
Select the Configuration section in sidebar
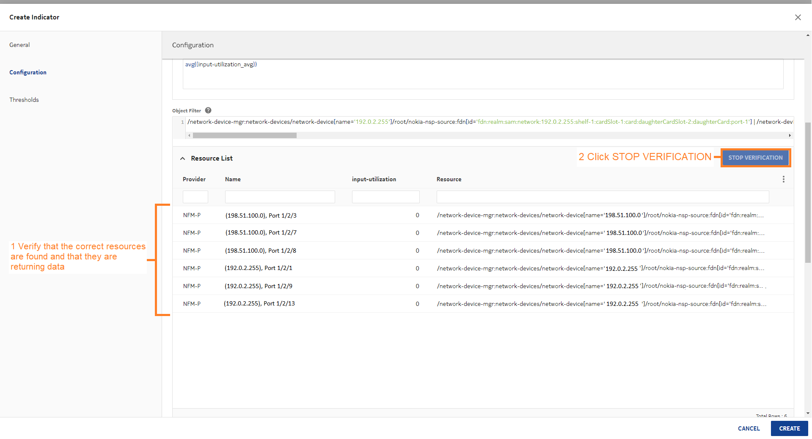pos(28,72)
